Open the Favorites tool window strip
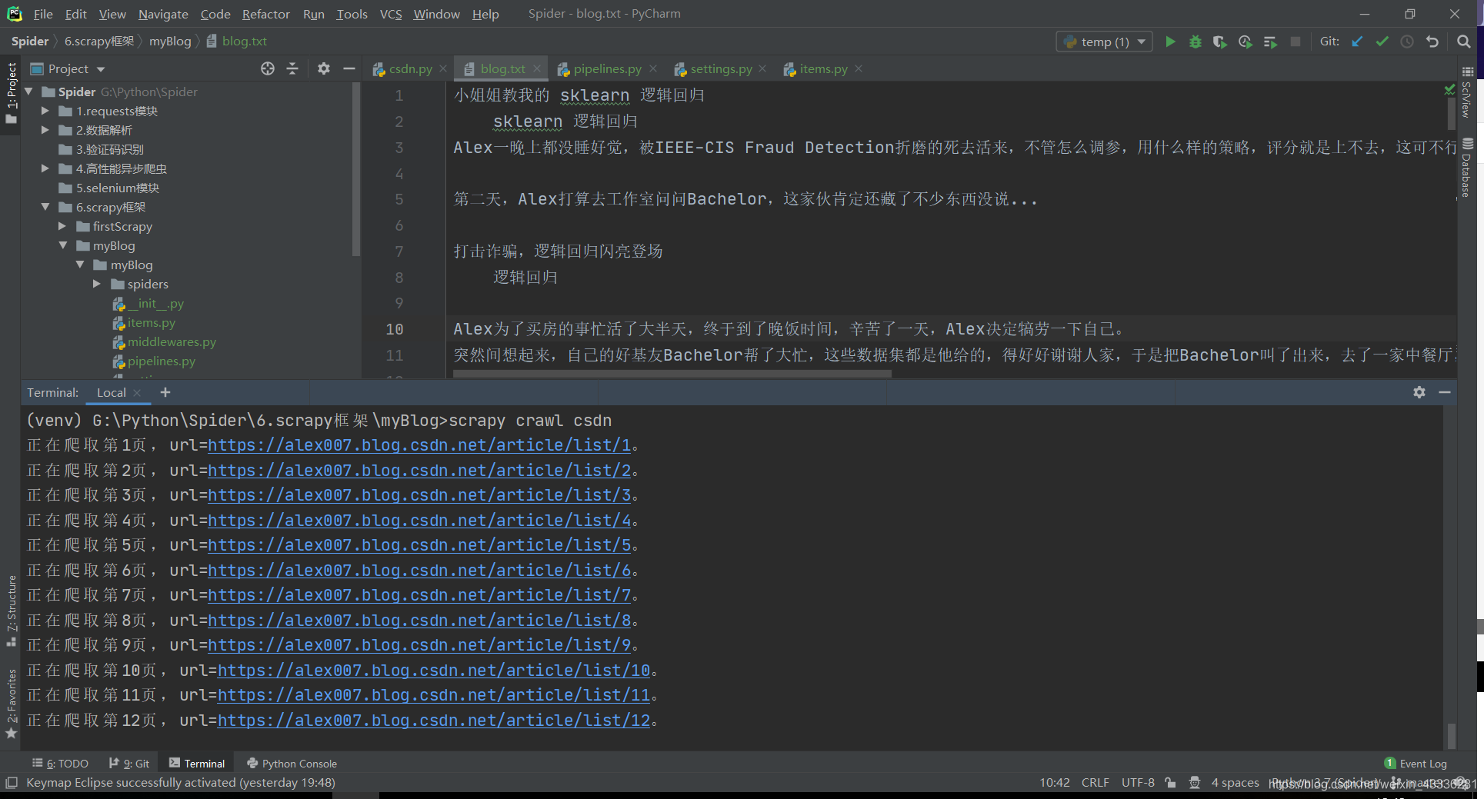The height and width of the screenshot is (799, 1484). [11, 704]
